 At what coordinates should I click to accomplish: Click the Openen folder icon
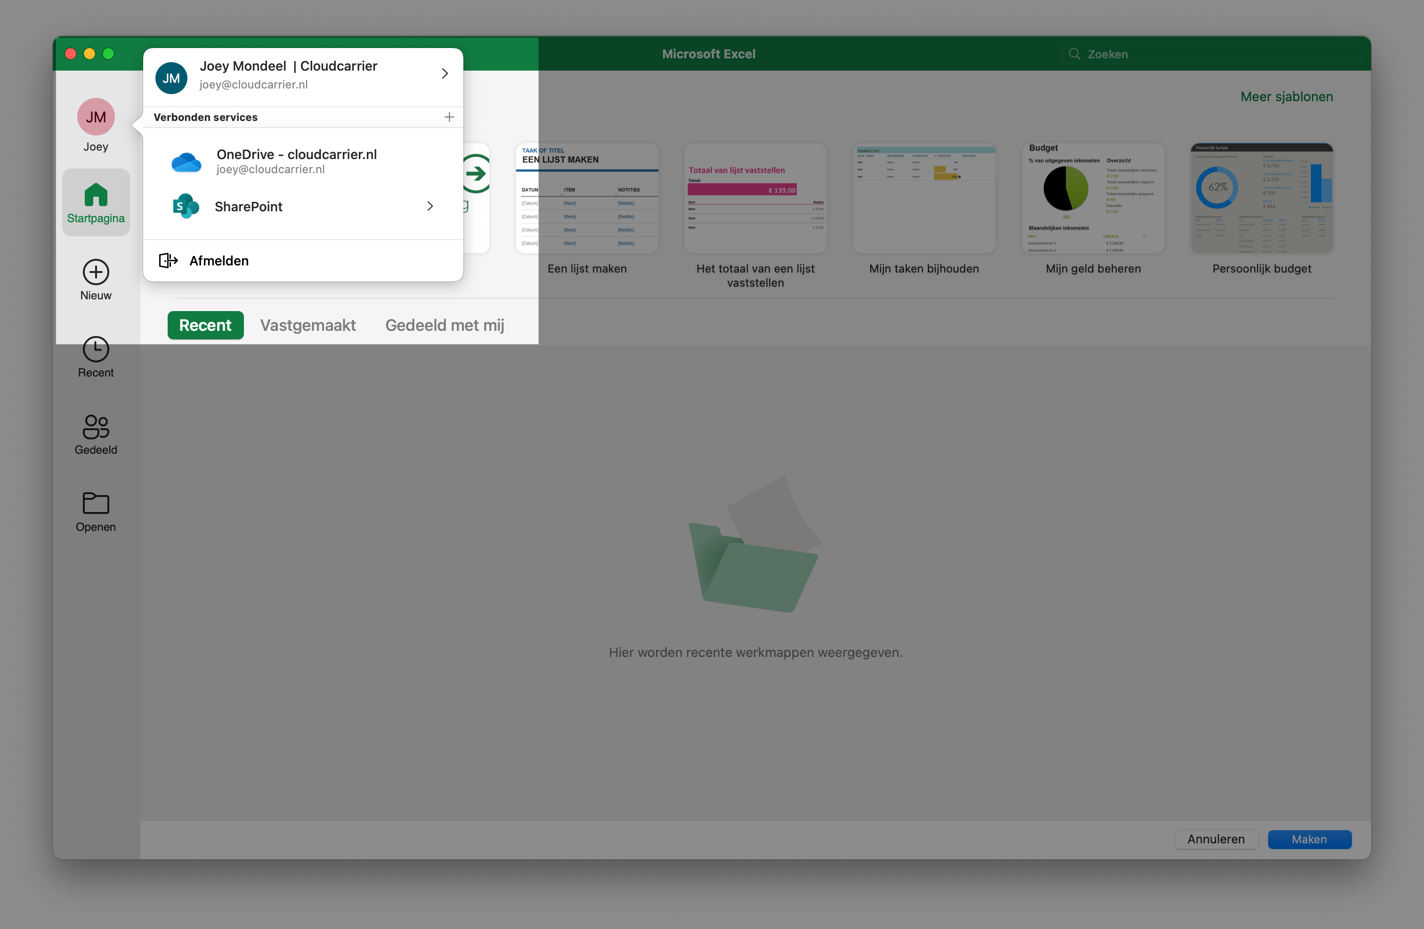(x=96, y=504)
